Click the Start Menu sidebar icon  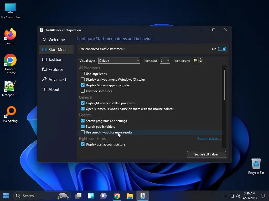coord(44,49)
